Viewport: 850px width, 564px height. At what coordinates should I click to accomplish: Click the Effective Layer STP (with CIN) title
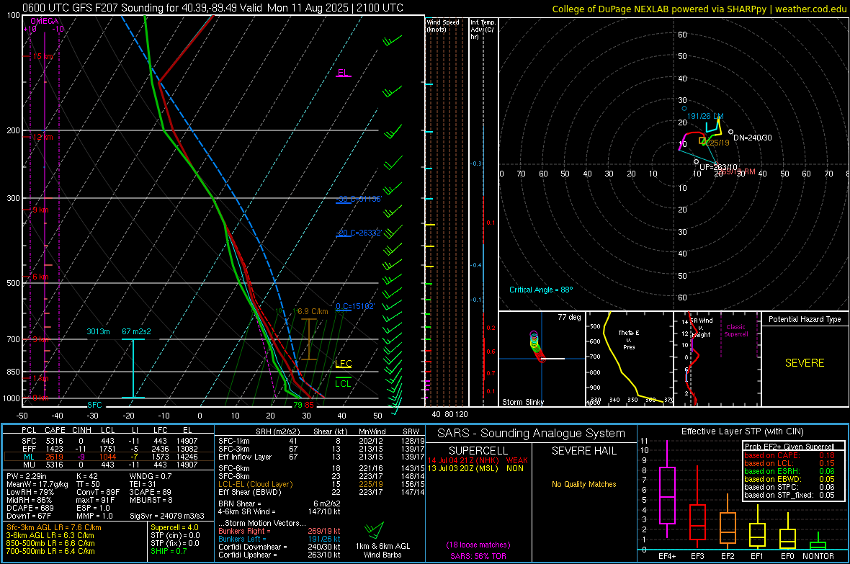(742, 431)
